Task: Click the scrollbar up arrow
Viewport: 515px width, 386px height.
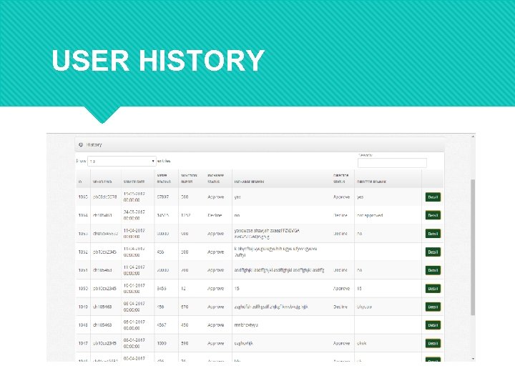Action: click(473, 137)
